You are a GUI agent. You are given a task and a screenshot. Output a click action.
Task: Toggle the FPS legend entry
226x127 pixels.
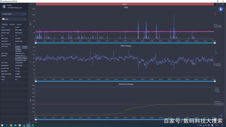point(216,24)
